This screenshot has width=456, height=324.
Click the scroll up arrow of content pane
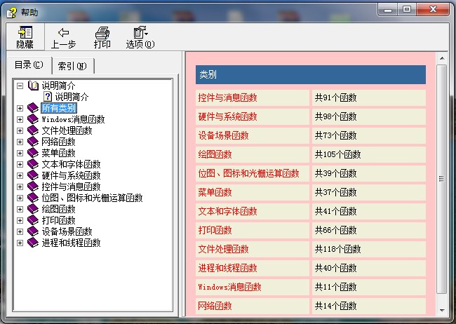[442, 58]
